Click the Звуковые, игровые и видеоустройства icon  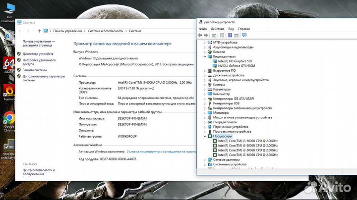210,80
